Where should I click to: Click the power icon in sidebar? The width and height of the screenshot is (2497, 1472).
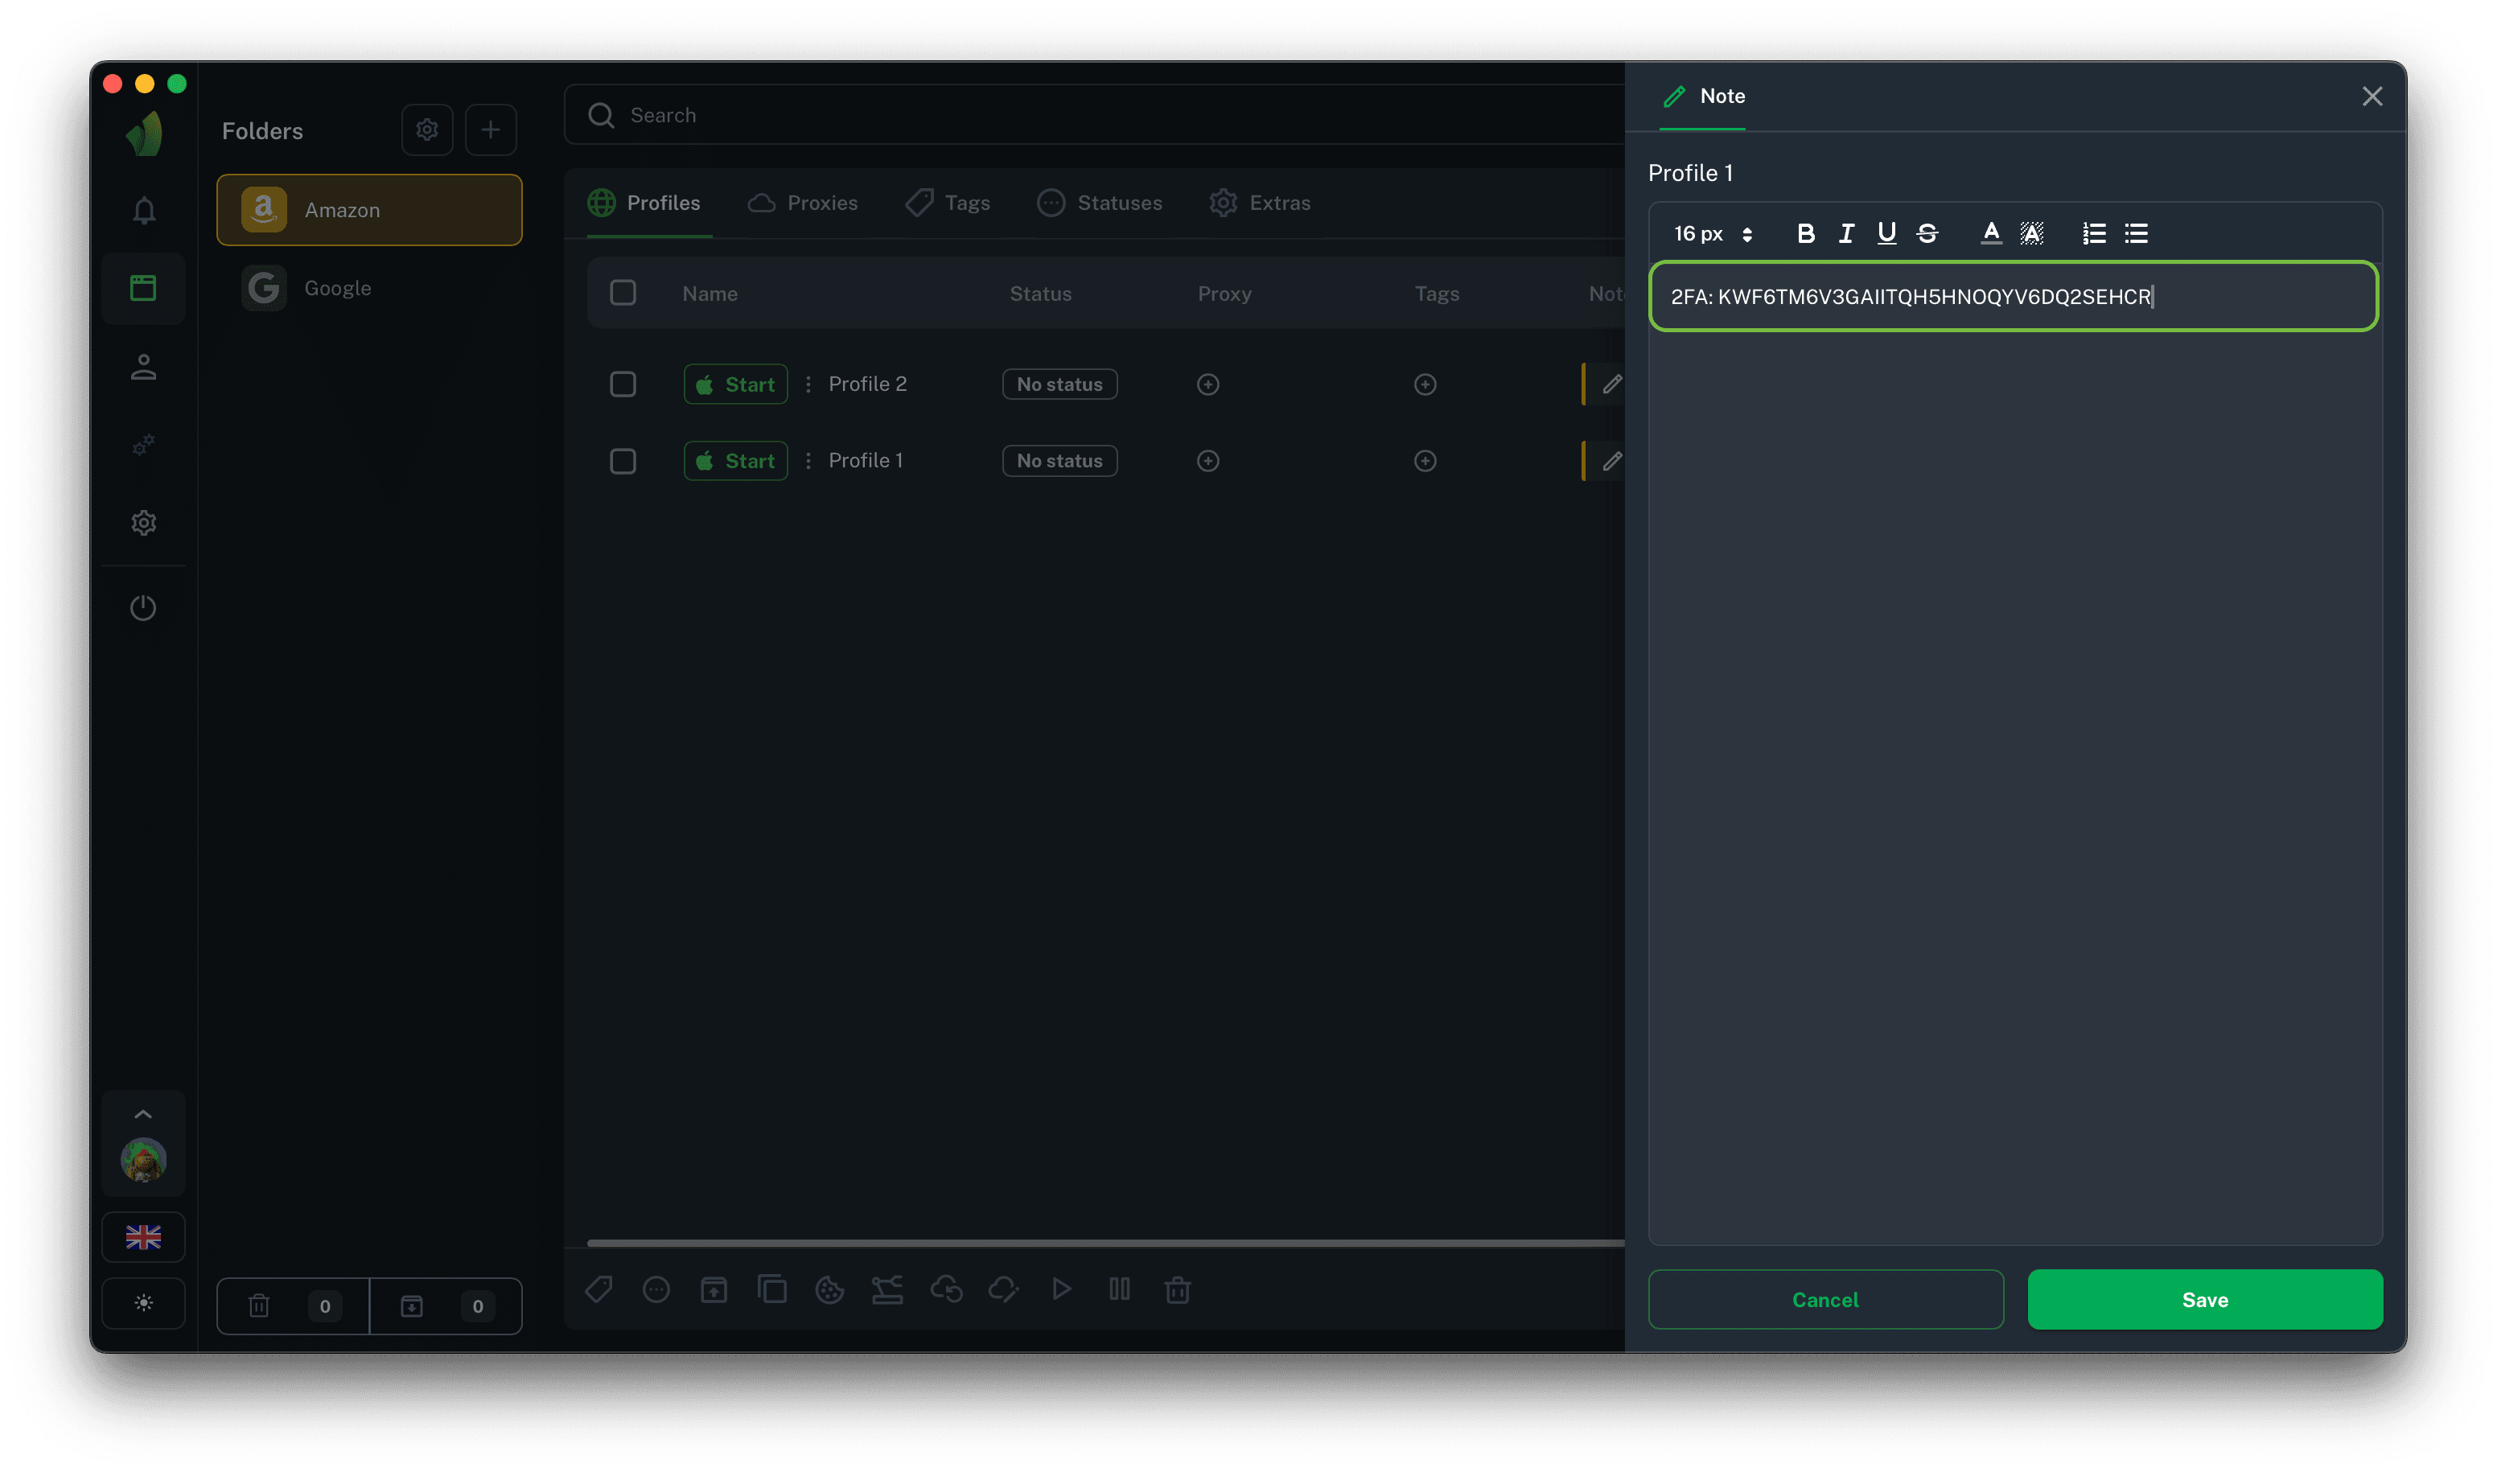[x=144, y=607]
